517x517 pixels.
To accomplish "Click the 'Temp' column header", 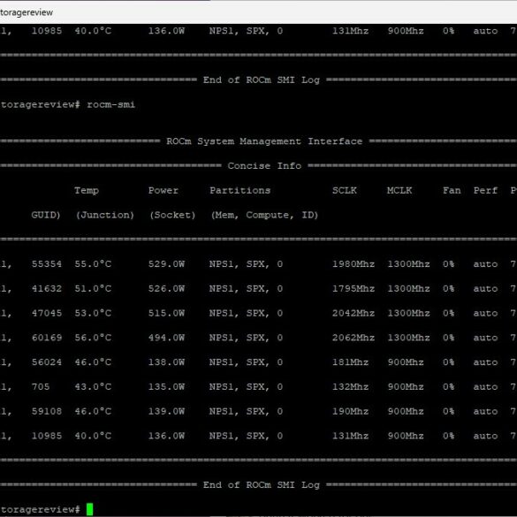I will point(87,191).
